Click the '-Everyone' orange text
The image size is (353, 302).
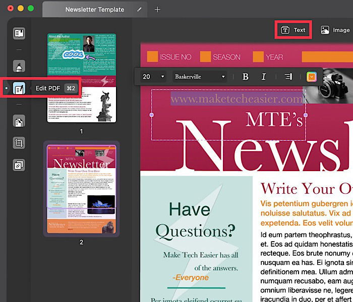[x=191, y=277]
